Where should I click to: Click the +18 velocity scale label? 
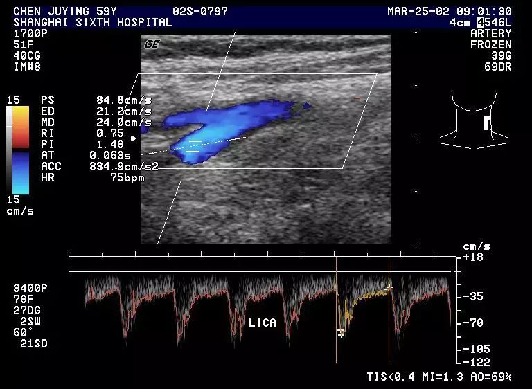point(473,257)
